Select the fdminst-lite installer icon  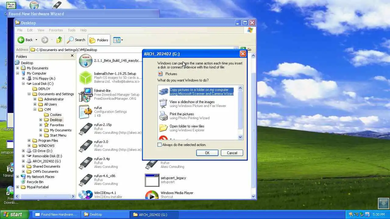85,95
